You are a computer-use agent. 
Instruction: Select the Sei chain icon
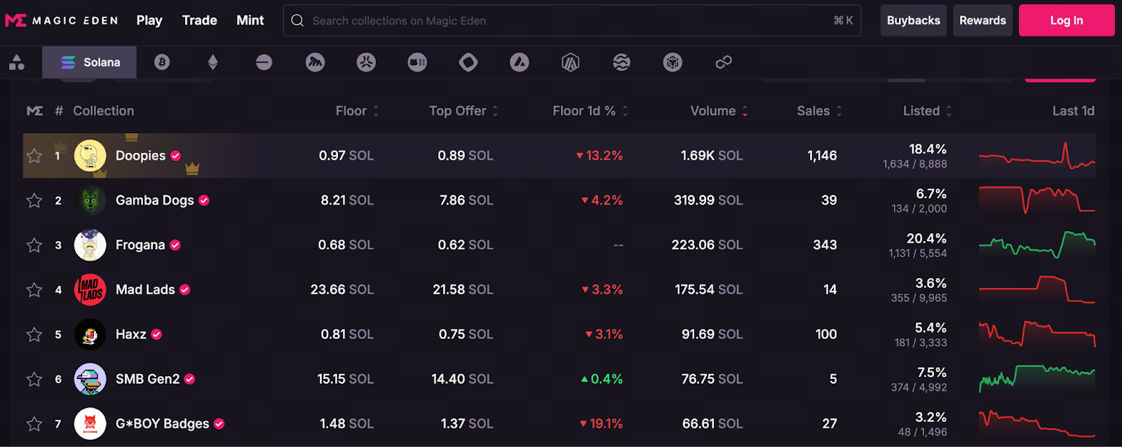tap(621, 62)
